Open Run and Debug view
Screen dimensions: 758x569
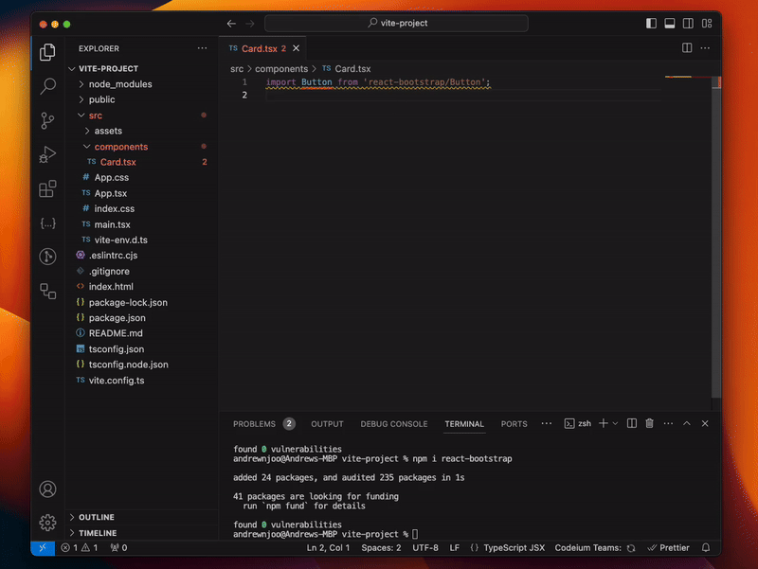click(x=47, y=154)
